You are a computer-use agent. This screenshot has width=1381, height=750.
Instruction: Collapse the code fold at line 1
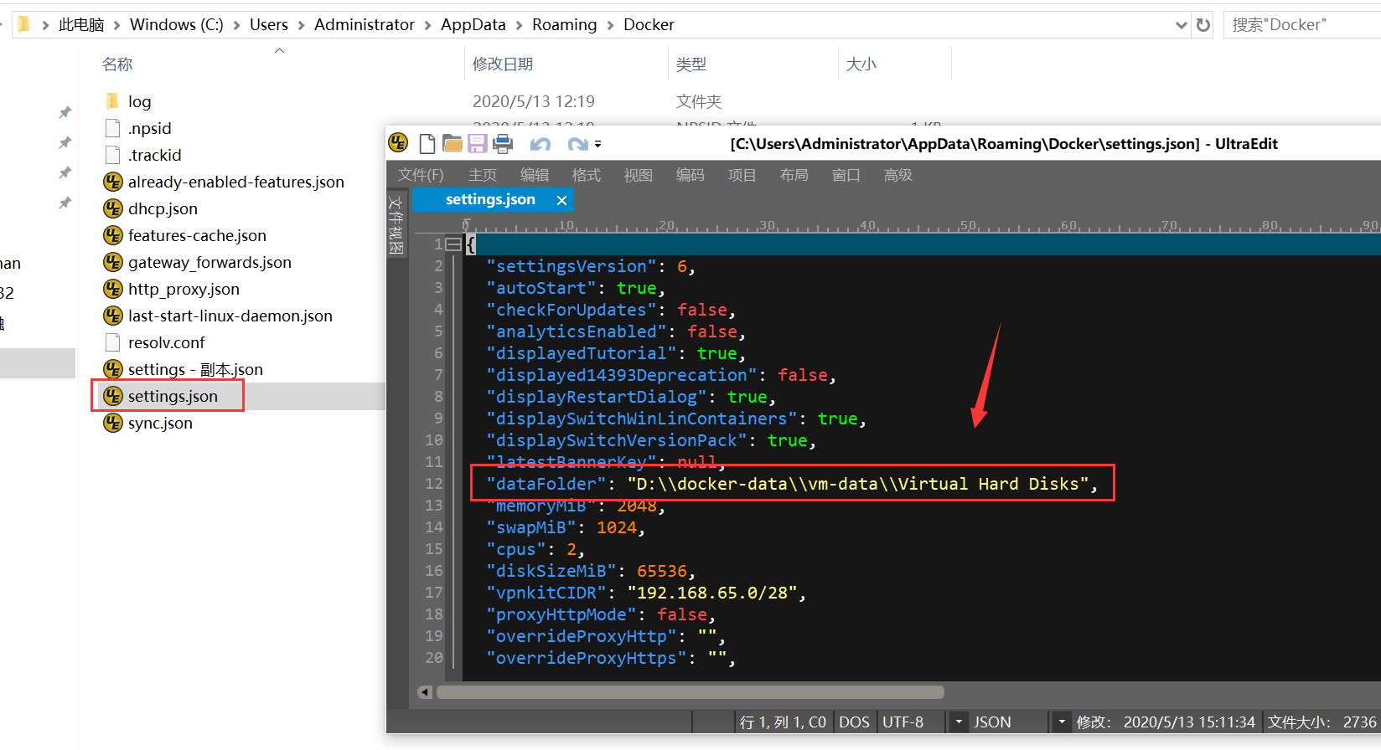[x=453, y=244]
